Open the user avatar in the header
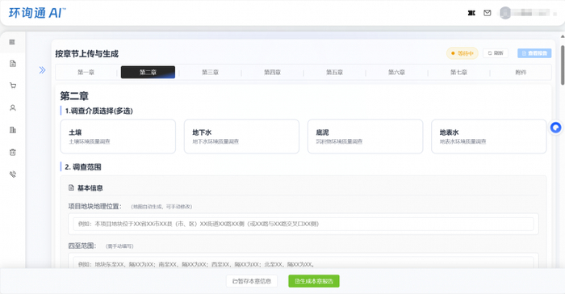 tap(505, 13)
